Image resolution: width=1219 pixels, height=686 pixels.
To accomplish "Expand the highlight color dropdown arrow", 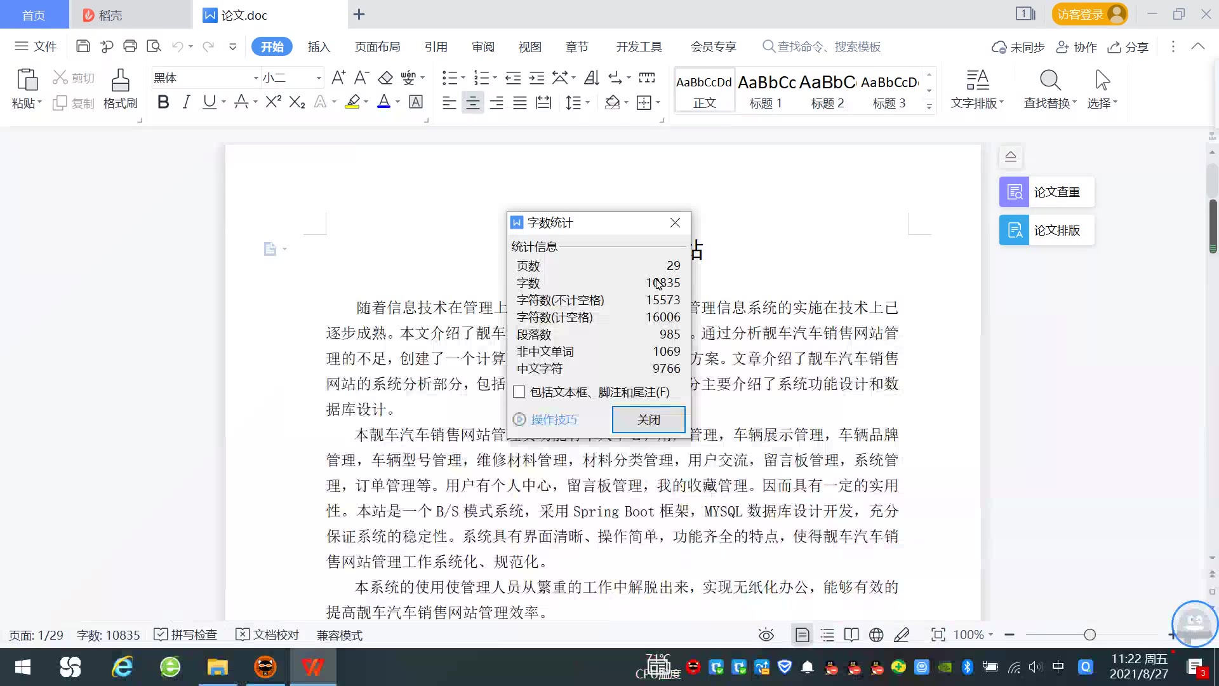I will coord(366,102).
